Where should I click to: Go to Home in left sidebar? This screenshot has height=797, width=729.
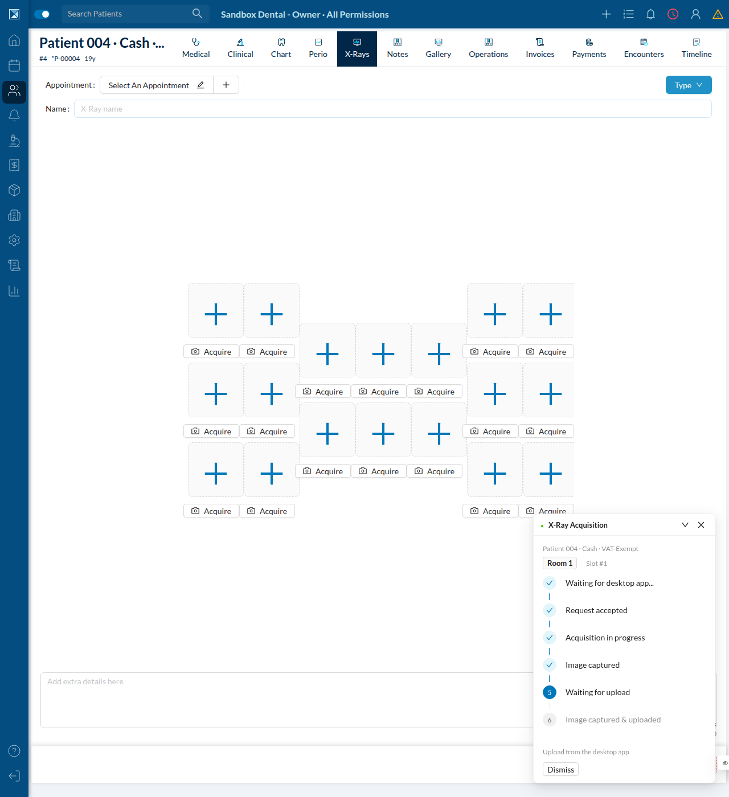[14, 40]
